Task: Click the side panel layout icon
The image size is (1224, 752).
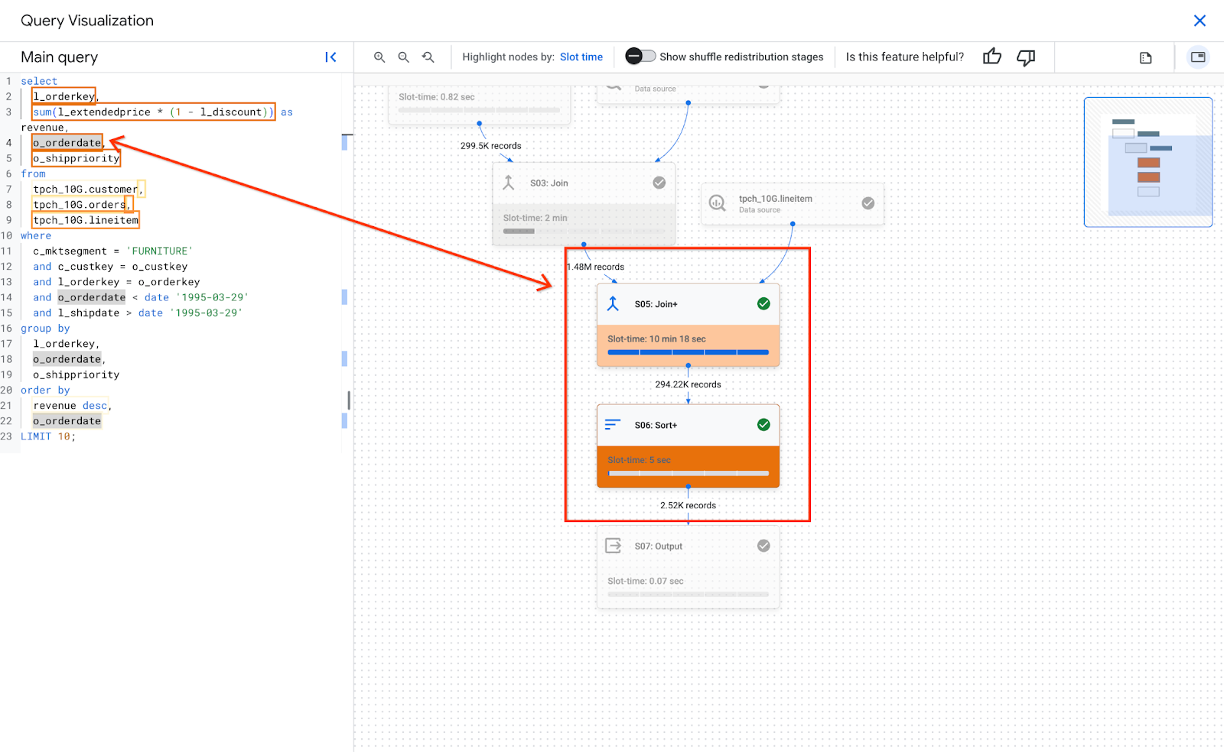Action: pyautogui.click(x=1197, y=57)
